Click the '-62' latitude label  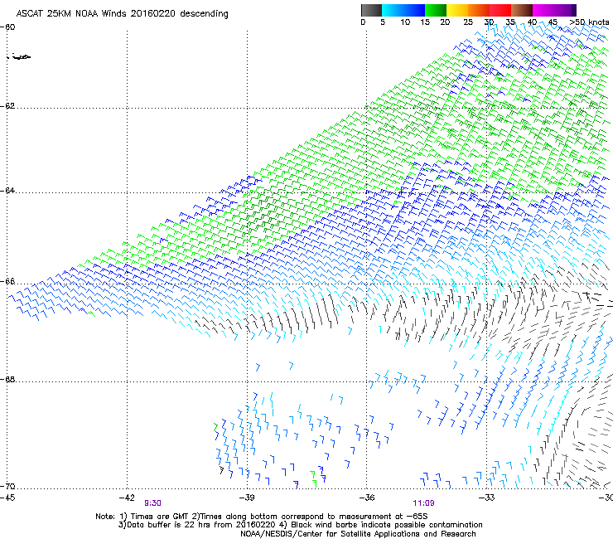(x=7, y=106)
